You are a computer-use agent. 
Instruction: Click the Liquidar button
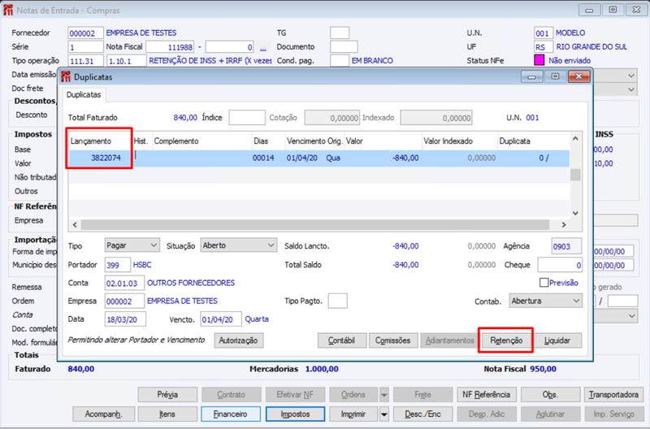[x=557, y=340]
